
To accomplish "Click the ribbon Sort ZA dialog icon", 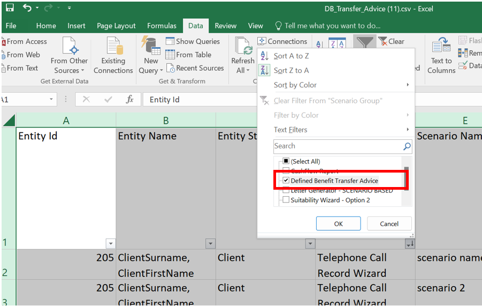I will click(337, 43).
